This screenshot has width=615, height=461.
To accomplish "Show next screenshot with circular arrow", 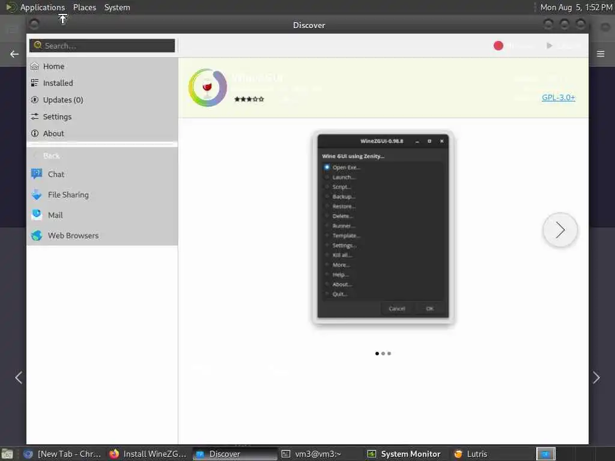I will coord(560,230).
